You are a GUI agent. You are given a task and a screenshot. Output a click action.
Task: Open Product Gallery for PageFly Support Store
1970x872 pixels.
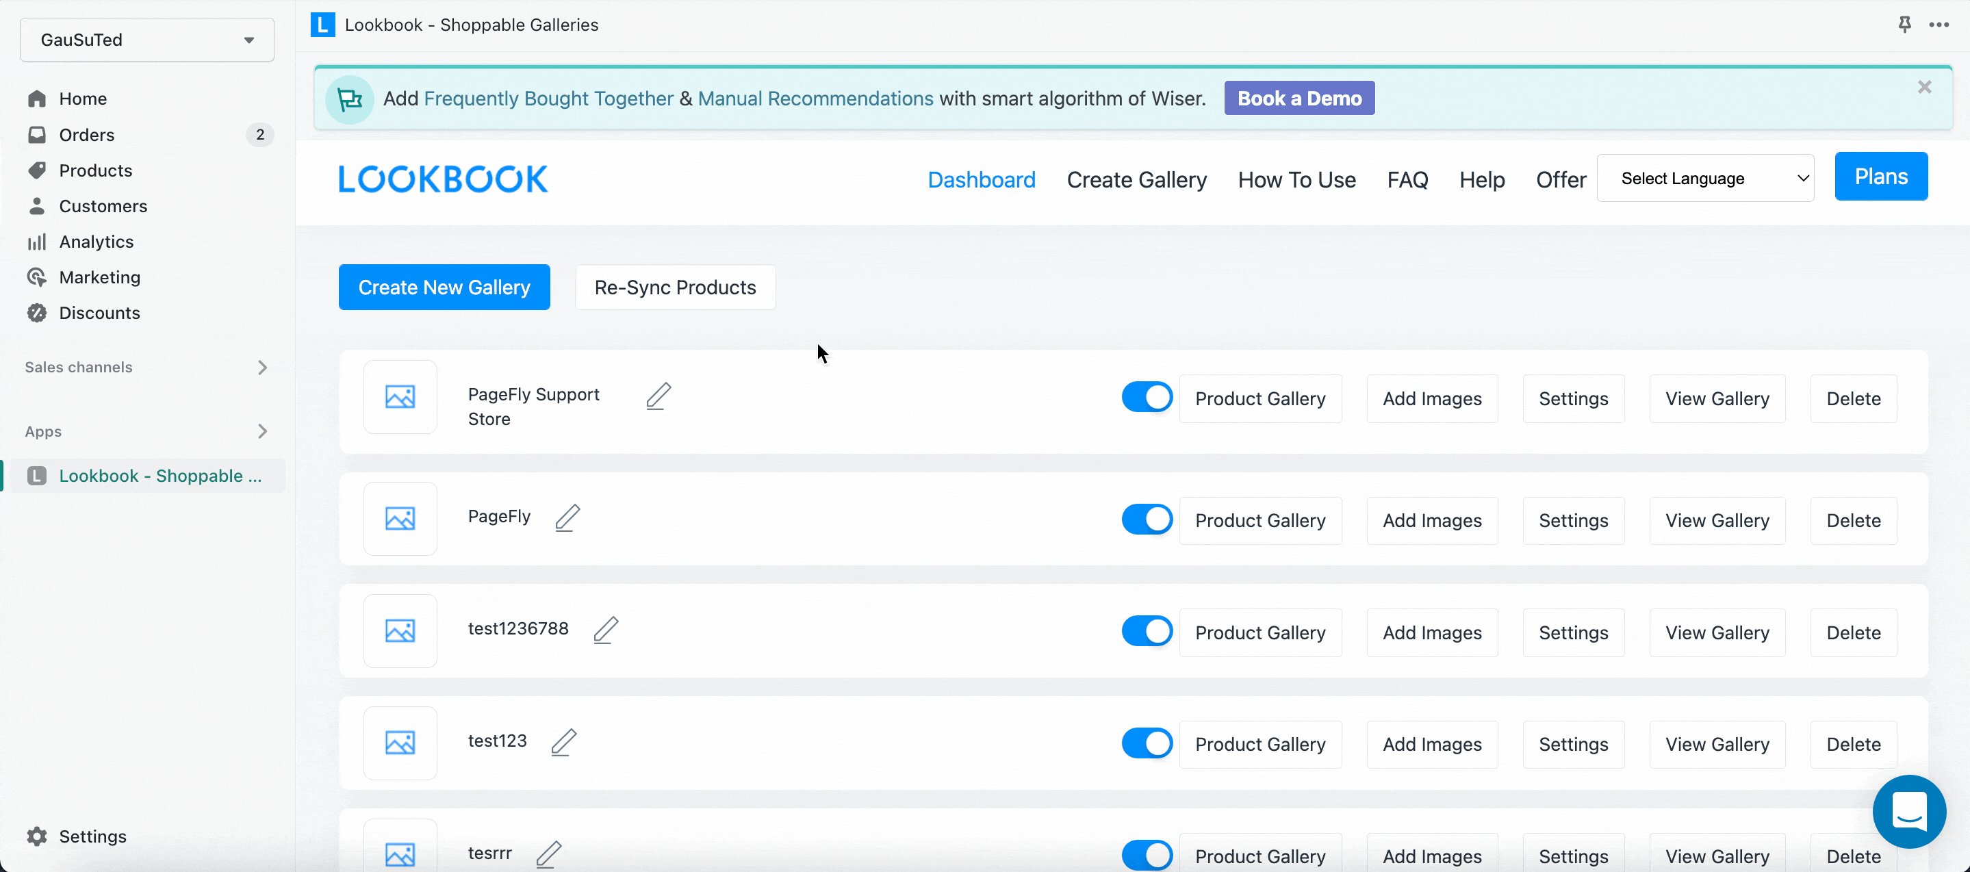coord(1259,398)
